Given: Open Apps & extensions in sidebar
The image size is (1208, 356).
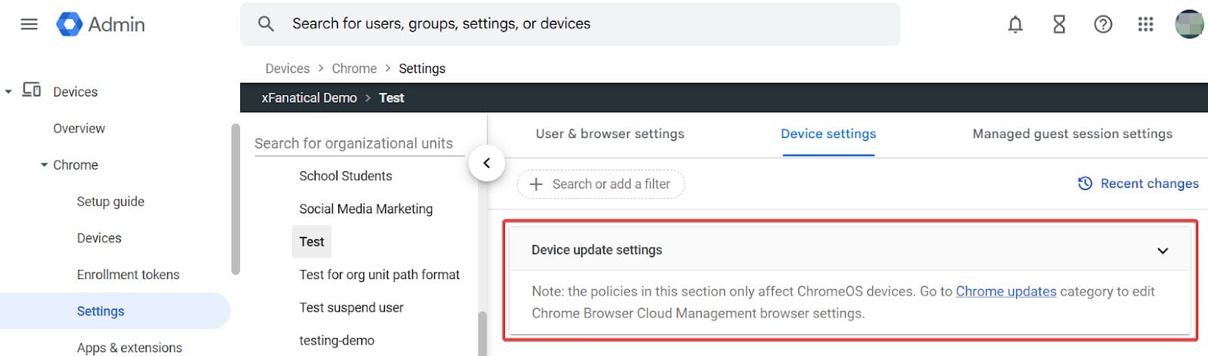Looking at the screenshot, I should 129,347.
